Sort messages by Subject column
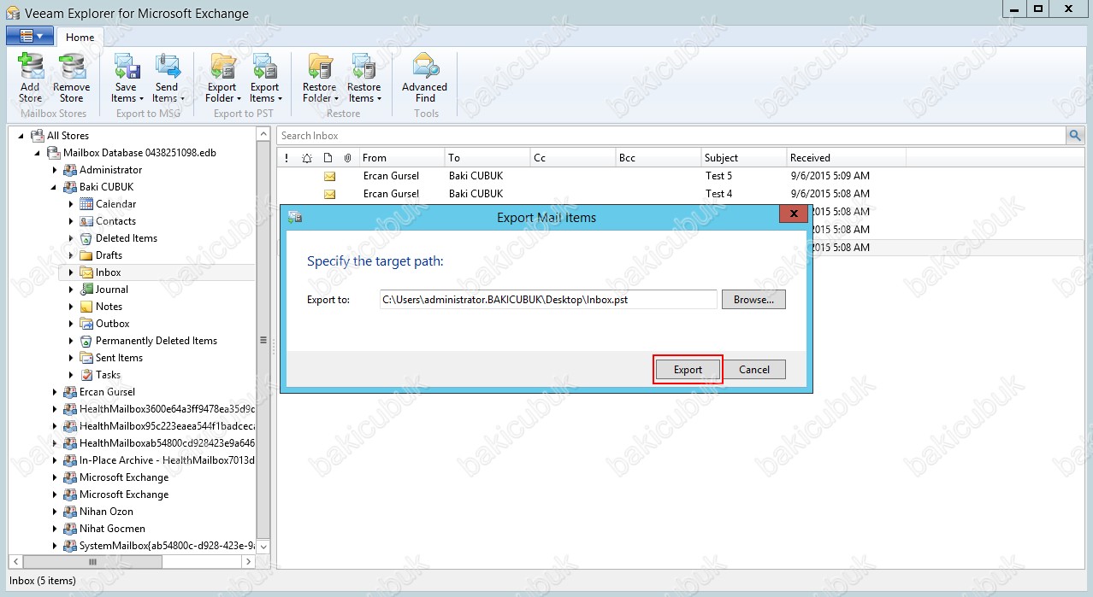Screen dimensions: 1093x597 744,158
